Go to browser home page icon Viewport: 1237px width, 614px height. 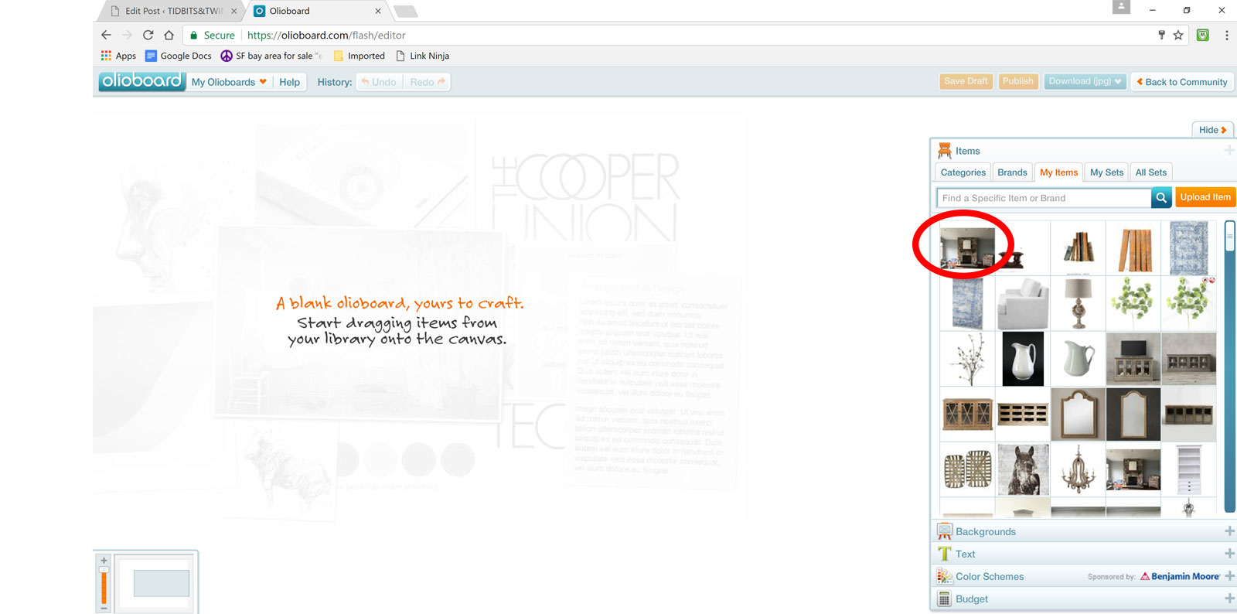(169, 35)
